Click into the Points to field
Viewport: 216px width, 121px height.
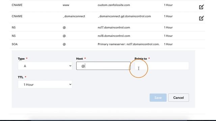[x=162, y=66]
